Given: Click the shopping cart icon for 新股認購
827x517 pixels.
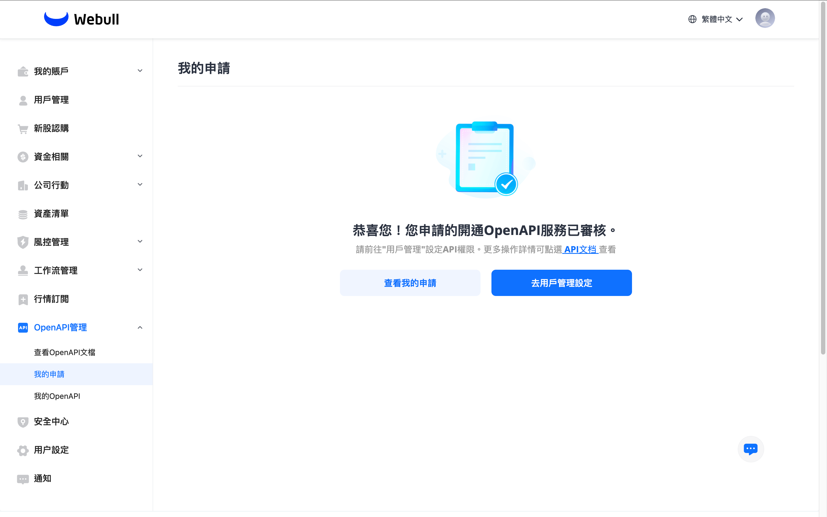Looking at the screenshot, I should coord(22,129).
